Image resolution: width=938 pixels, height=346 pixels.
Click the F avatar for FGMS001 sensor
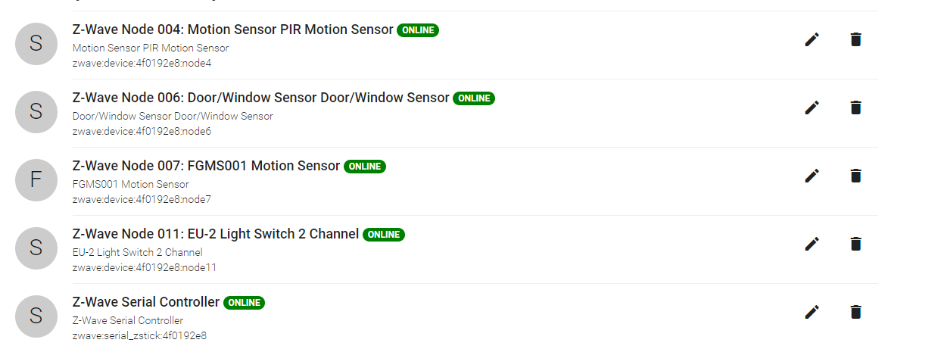pos(36,180)
